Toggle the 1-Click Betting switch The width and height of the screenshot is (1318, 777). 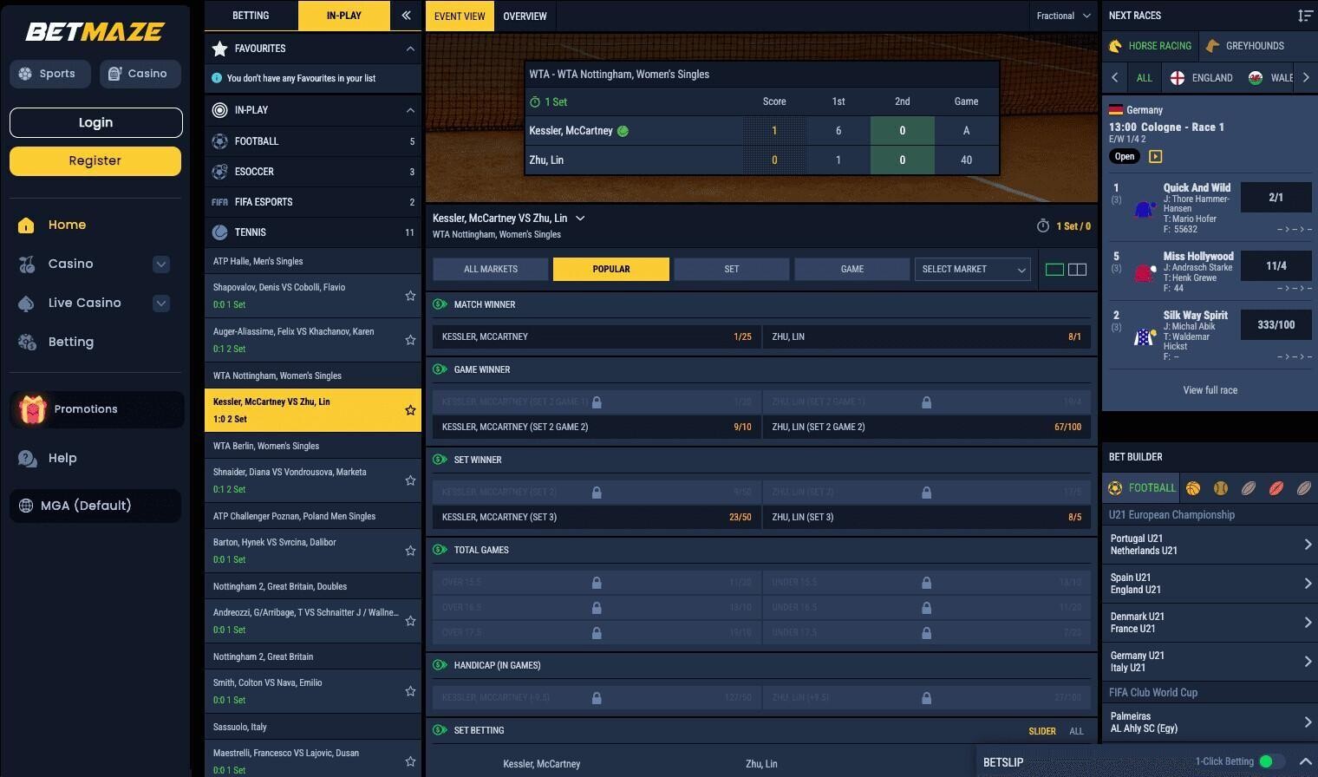1272,761
